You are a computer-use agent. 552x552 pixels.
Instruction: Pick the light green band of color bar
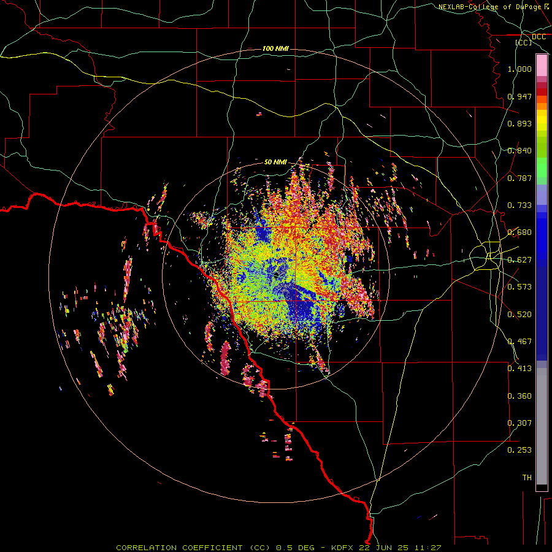click(x=542, y=167)
